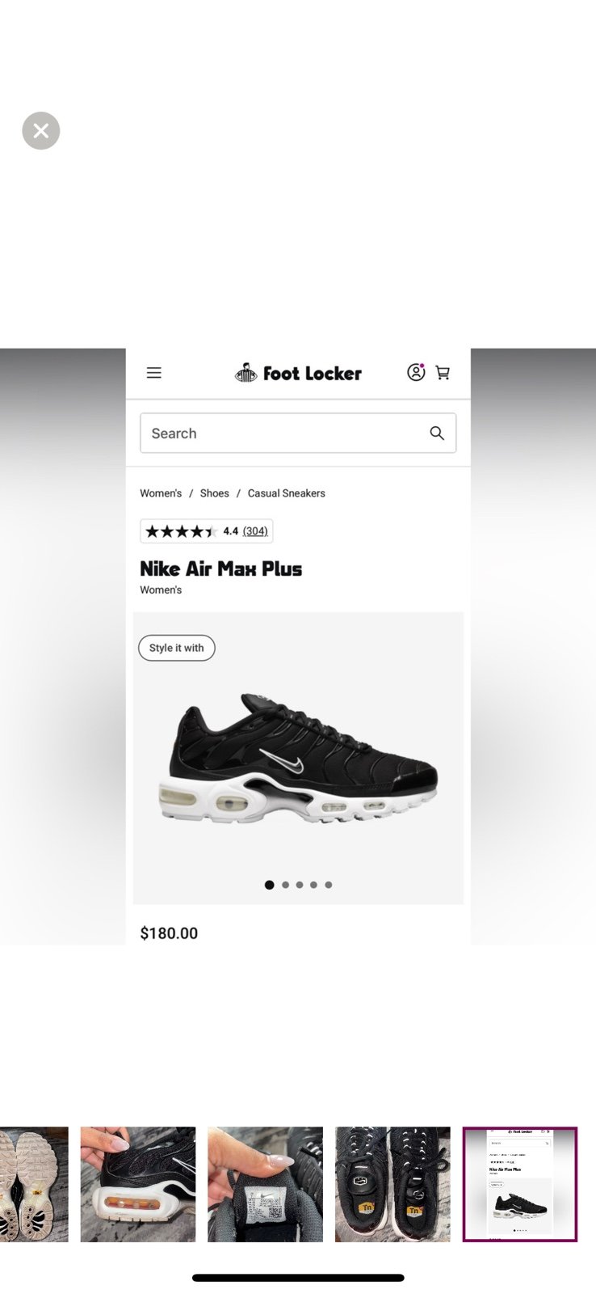Select the third carousel dot indicator
Screen dimensions: 596x1294
pyautogui.click(x=300, y=885)
